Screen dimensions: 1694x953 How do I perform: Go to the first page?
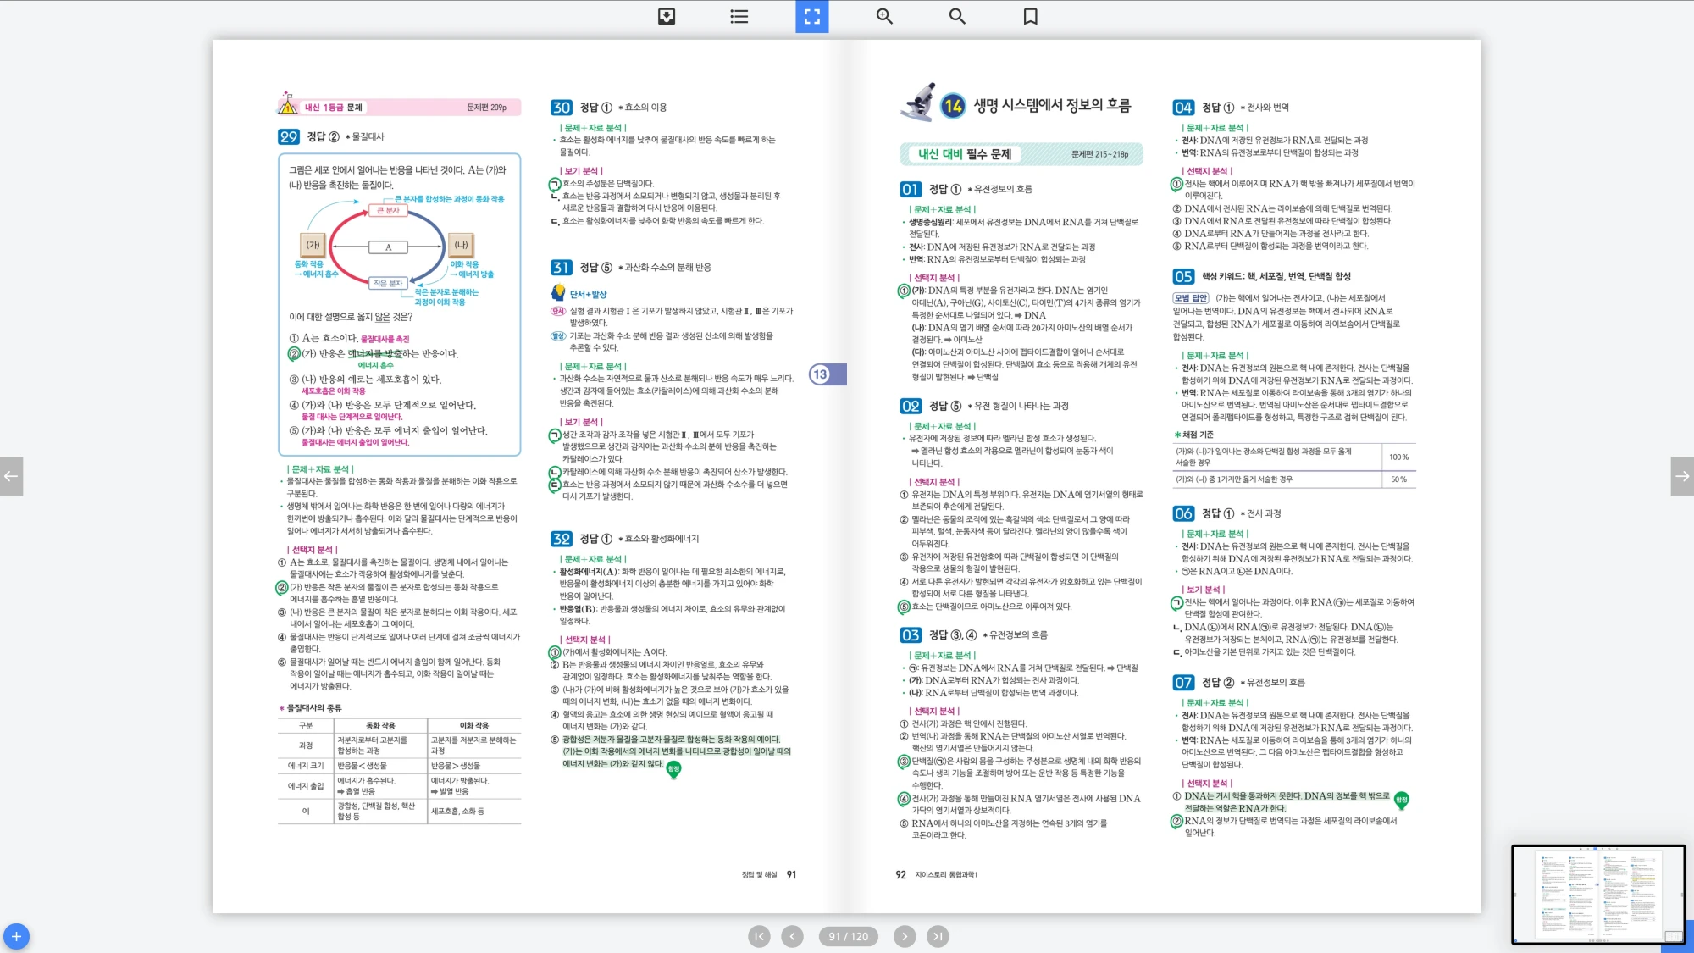pos(759,936)
